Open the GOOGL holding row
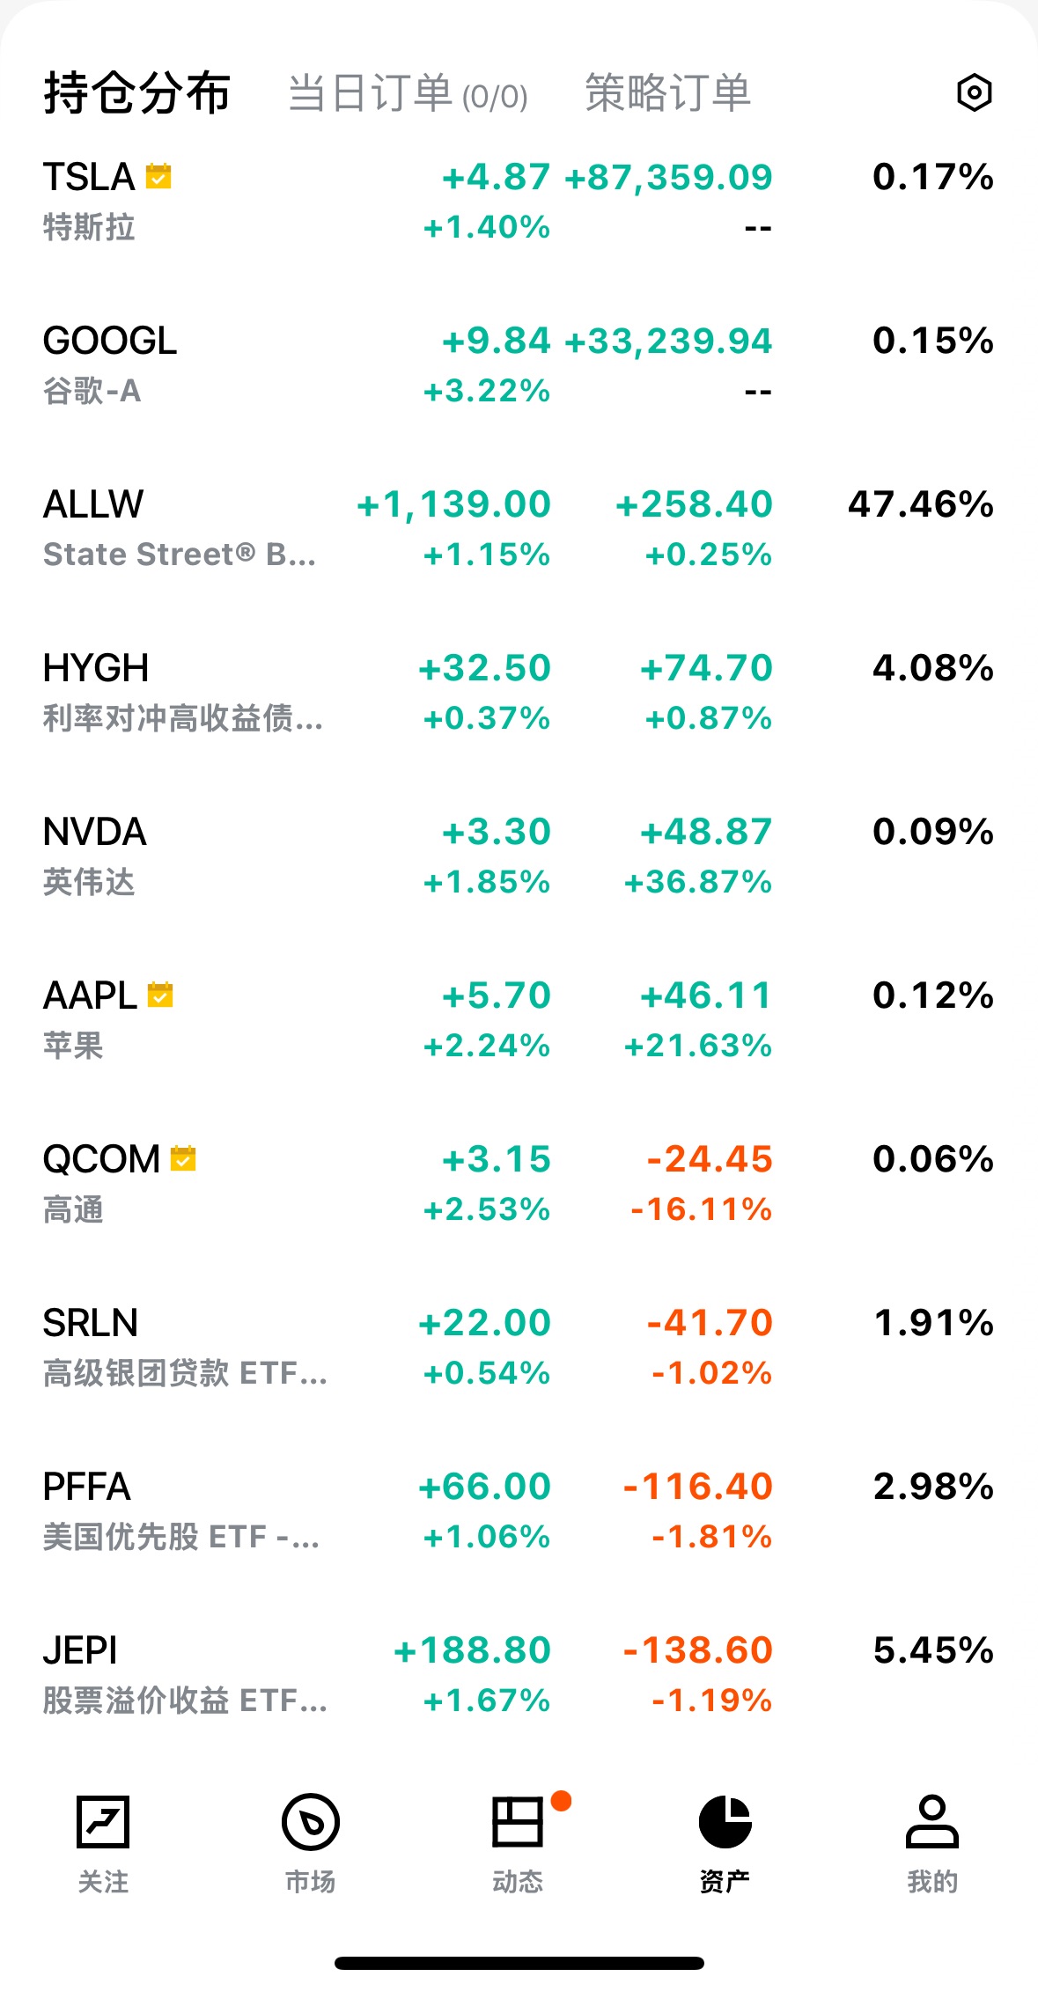Screen dimensions: 1038x1991 pos(110,363)
